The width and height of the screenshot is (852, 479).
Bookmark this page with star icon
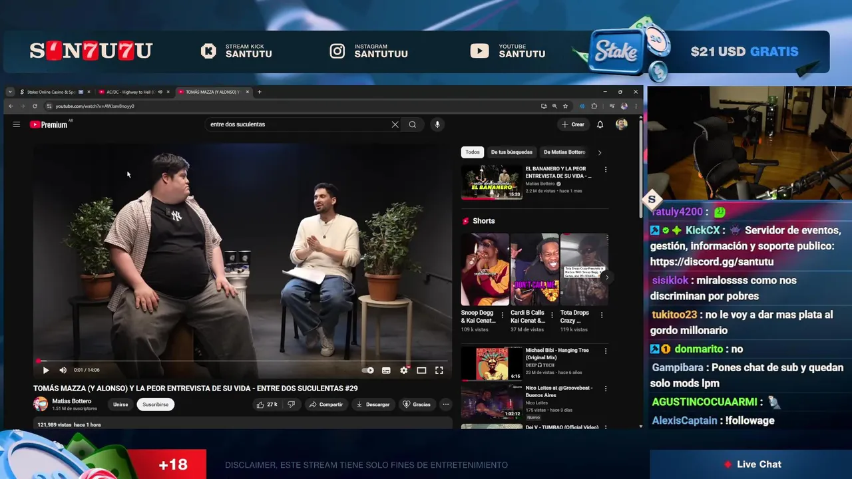pos(566,106)
